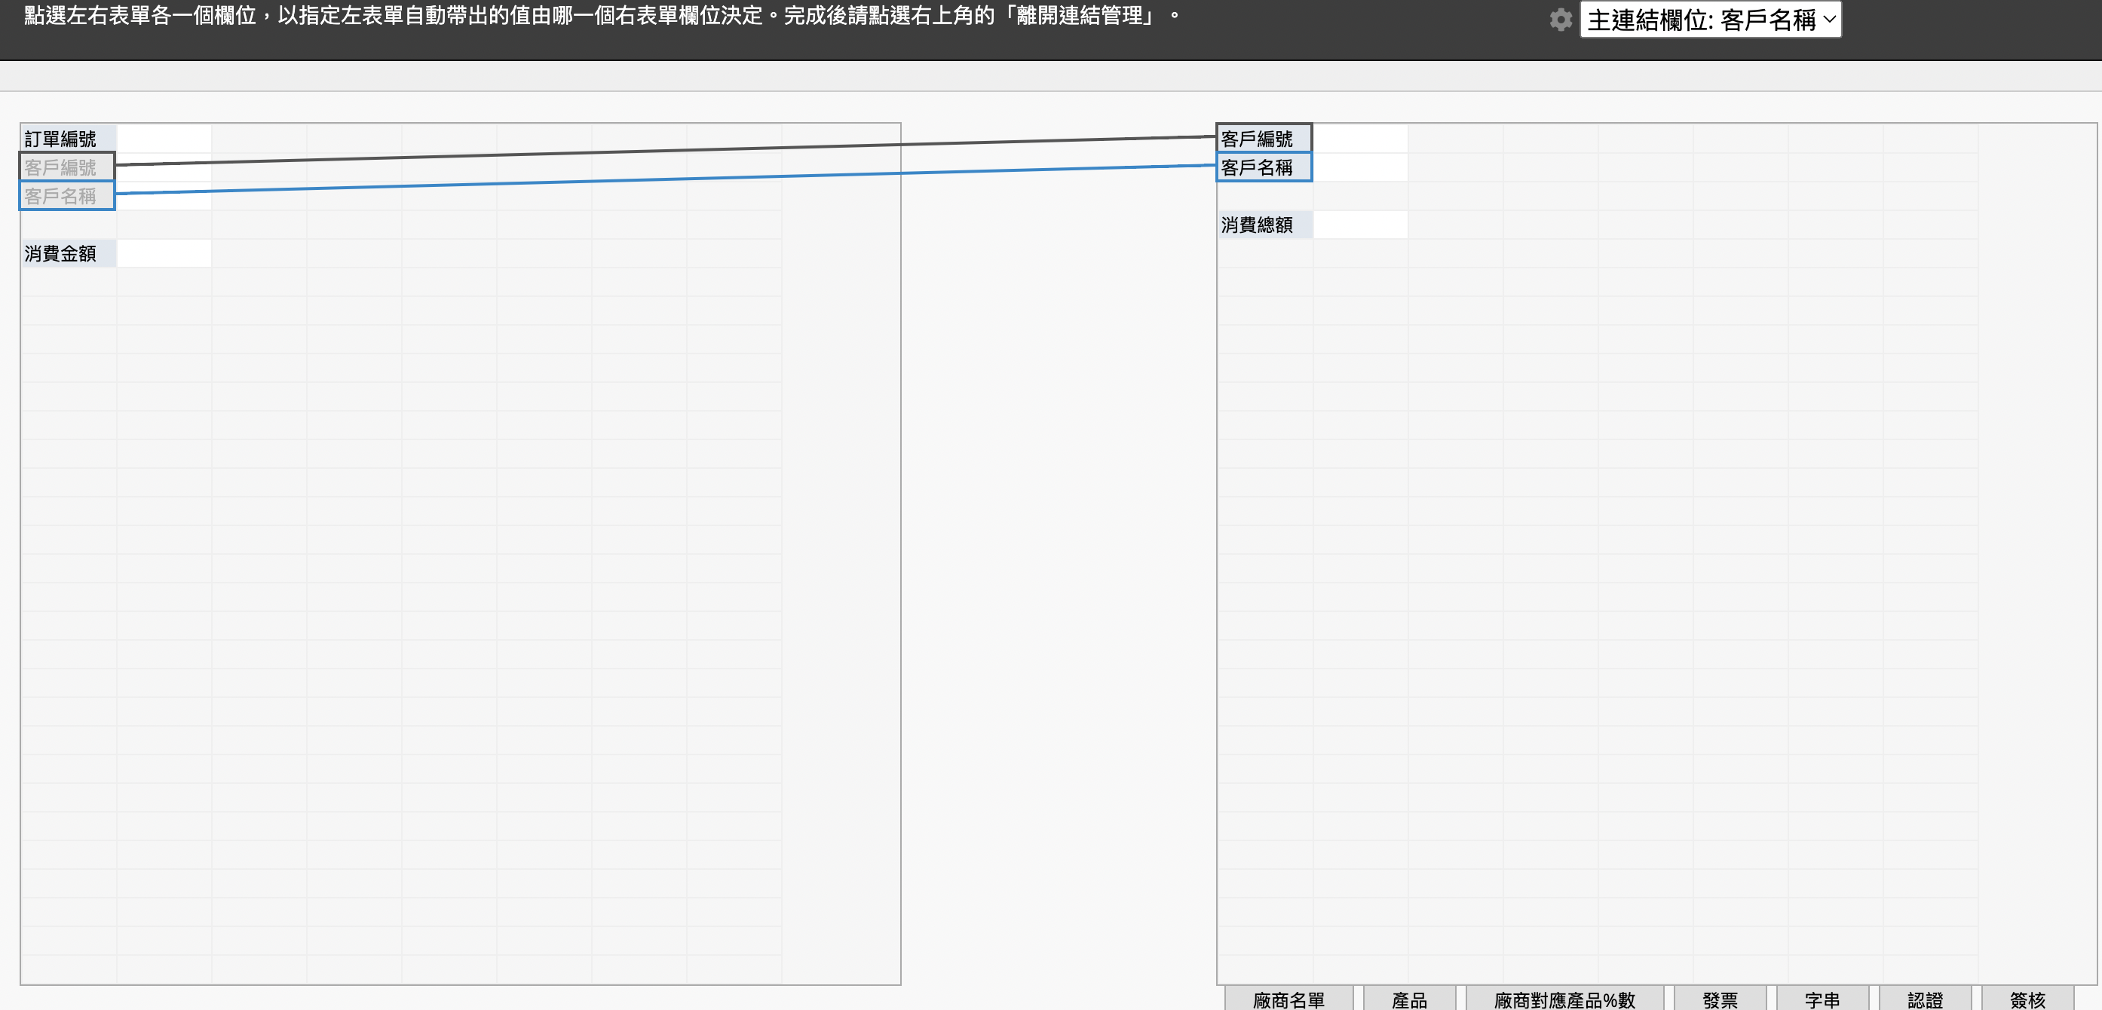Select right form 客戶編號 field
The image size is (2102, 1010).
(1264, 139)
